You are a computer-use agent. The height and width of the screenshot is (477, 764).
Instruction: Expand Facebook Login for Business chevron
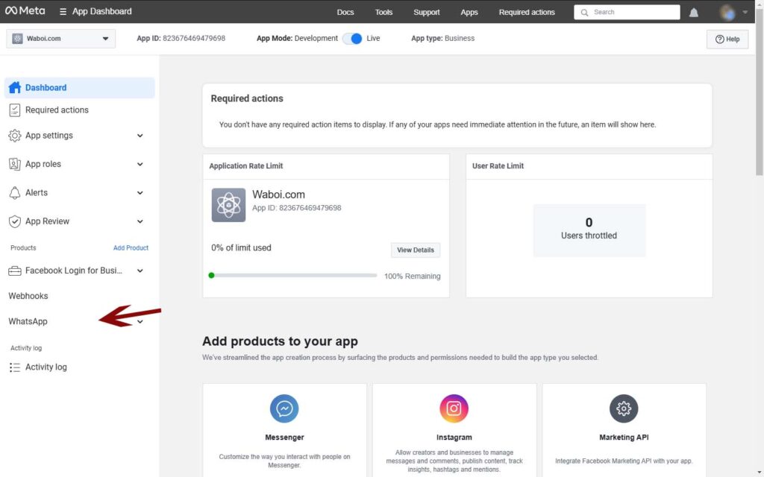[x=140, y=271]
